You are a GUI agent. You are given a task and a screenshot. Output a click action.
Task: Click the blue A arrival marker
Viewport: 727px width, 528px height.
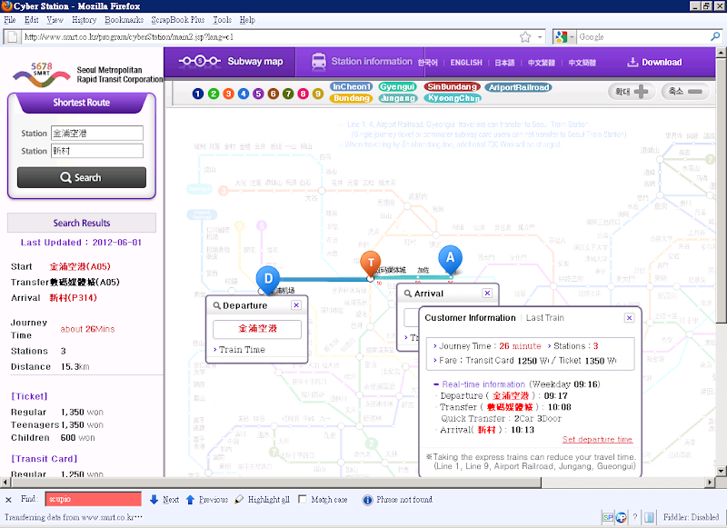[x=450, y=259]
